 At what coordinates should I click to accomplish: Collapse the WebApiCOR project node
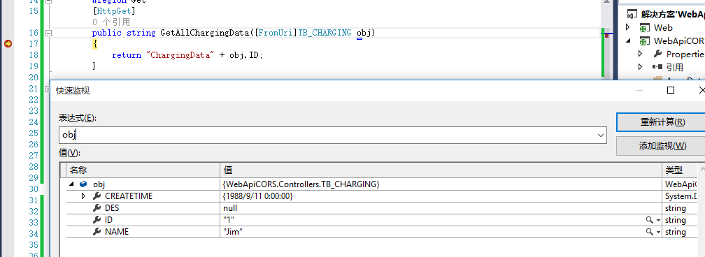(628, 41)
